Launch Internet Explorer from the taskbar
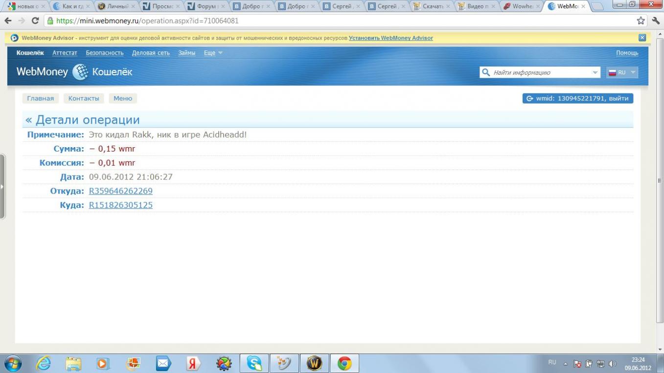 point(44,363)
